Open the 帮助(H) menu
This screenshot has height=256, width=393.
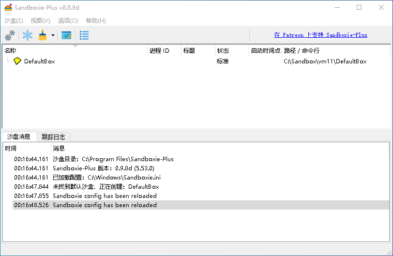[96, 20]
